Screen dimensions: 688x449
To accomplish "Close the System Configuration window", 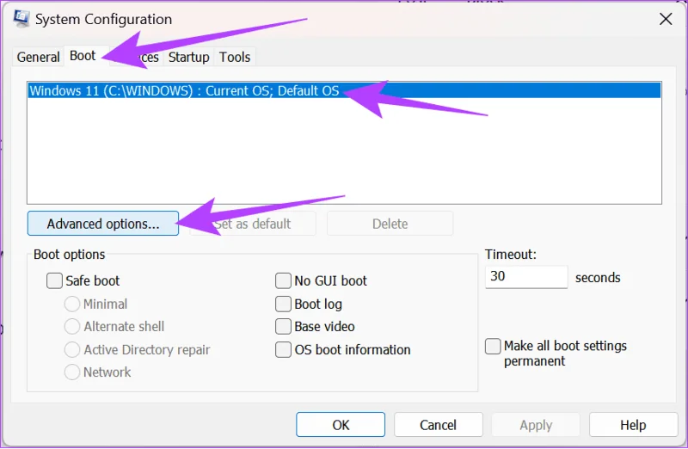I will click(666, 19).
